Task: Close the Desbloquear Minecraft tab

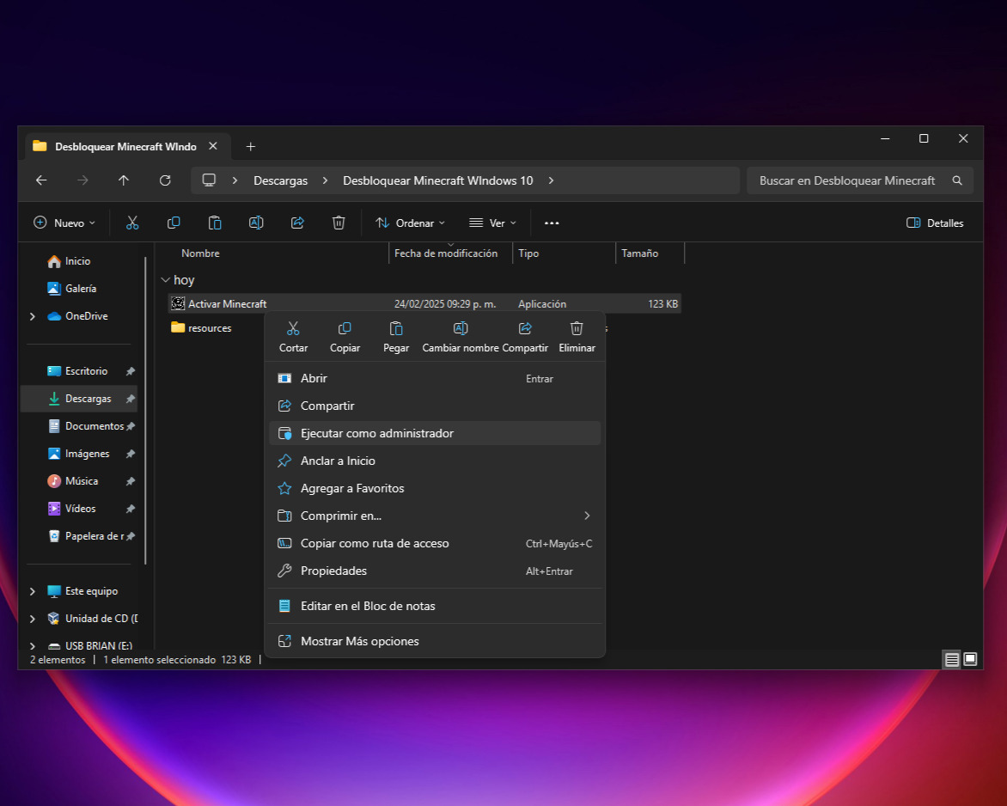Action: [x=213, y=146]
